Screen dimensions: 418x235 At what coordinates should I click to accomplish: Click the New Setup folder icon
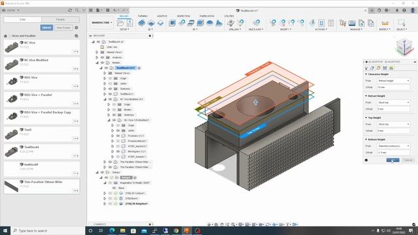point(120,23)
